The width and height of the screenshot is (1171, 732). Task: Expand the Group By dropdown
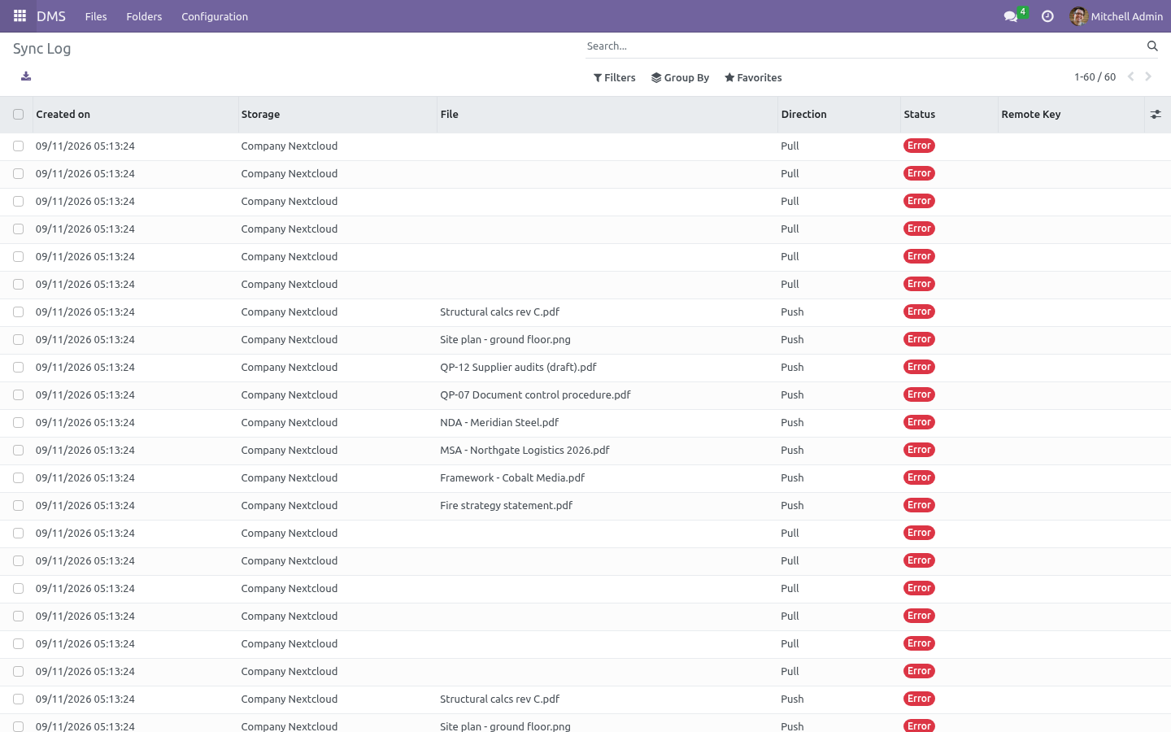[x=681, y=78]
